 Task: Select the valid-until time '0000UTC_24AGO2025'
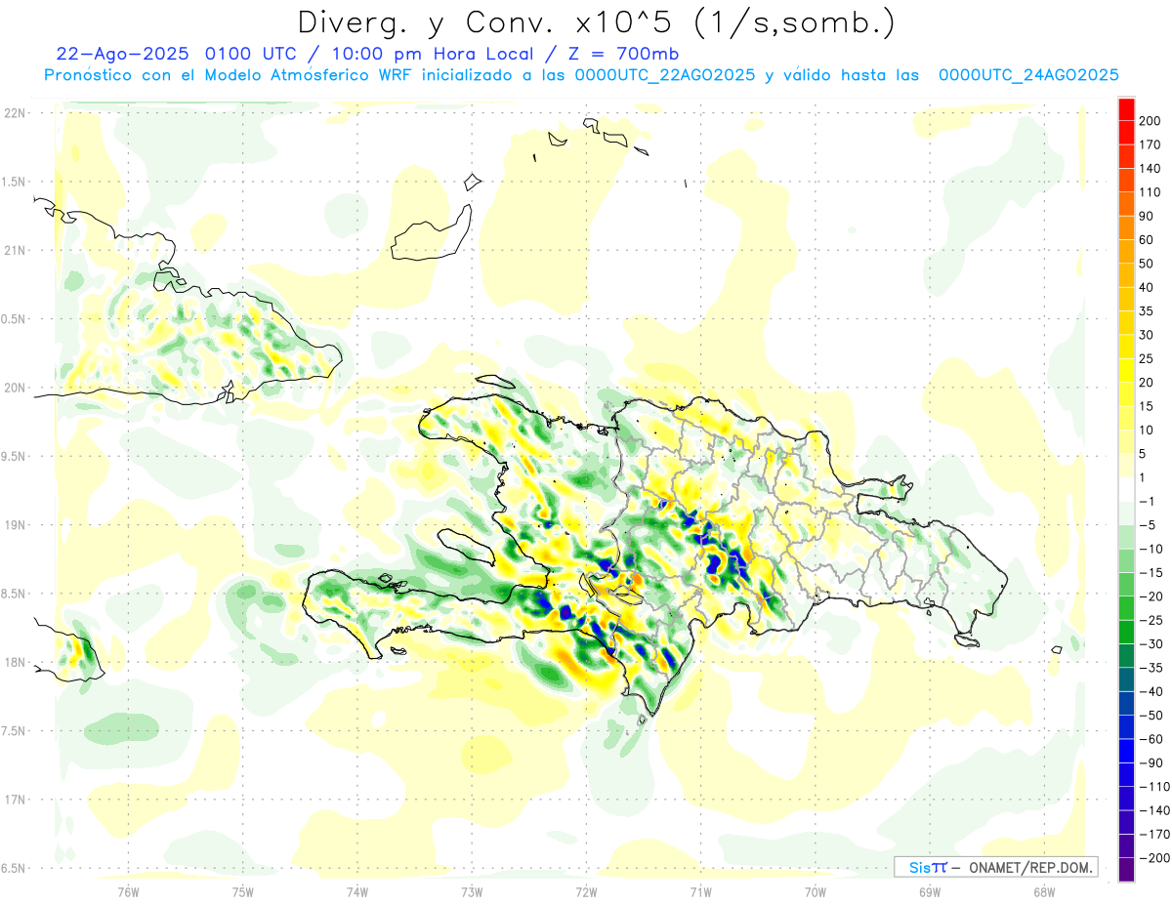click(x=1028, y=75)
